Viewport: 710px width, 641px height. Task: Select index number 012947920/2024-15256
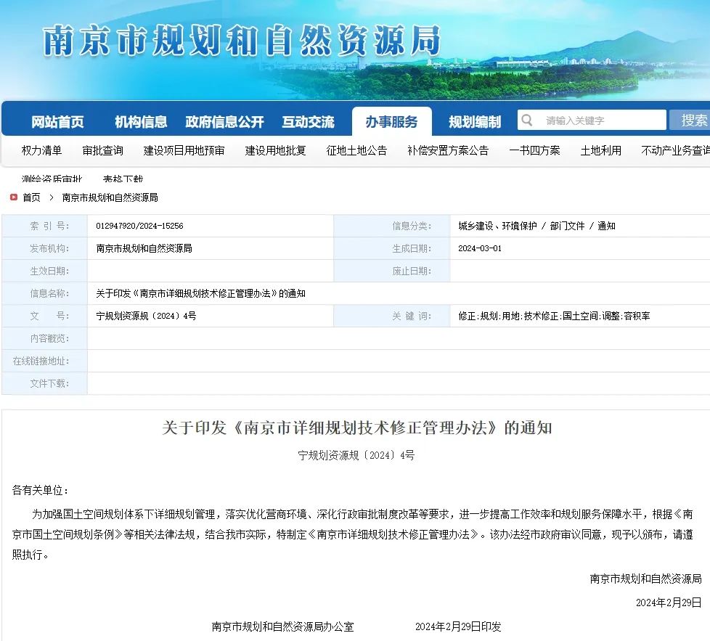coord(139,226)
